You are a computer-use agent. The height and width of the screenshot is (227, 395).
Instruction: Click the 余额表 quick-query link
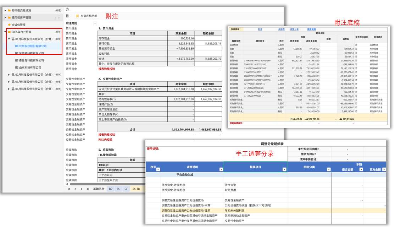click(282, 29)
